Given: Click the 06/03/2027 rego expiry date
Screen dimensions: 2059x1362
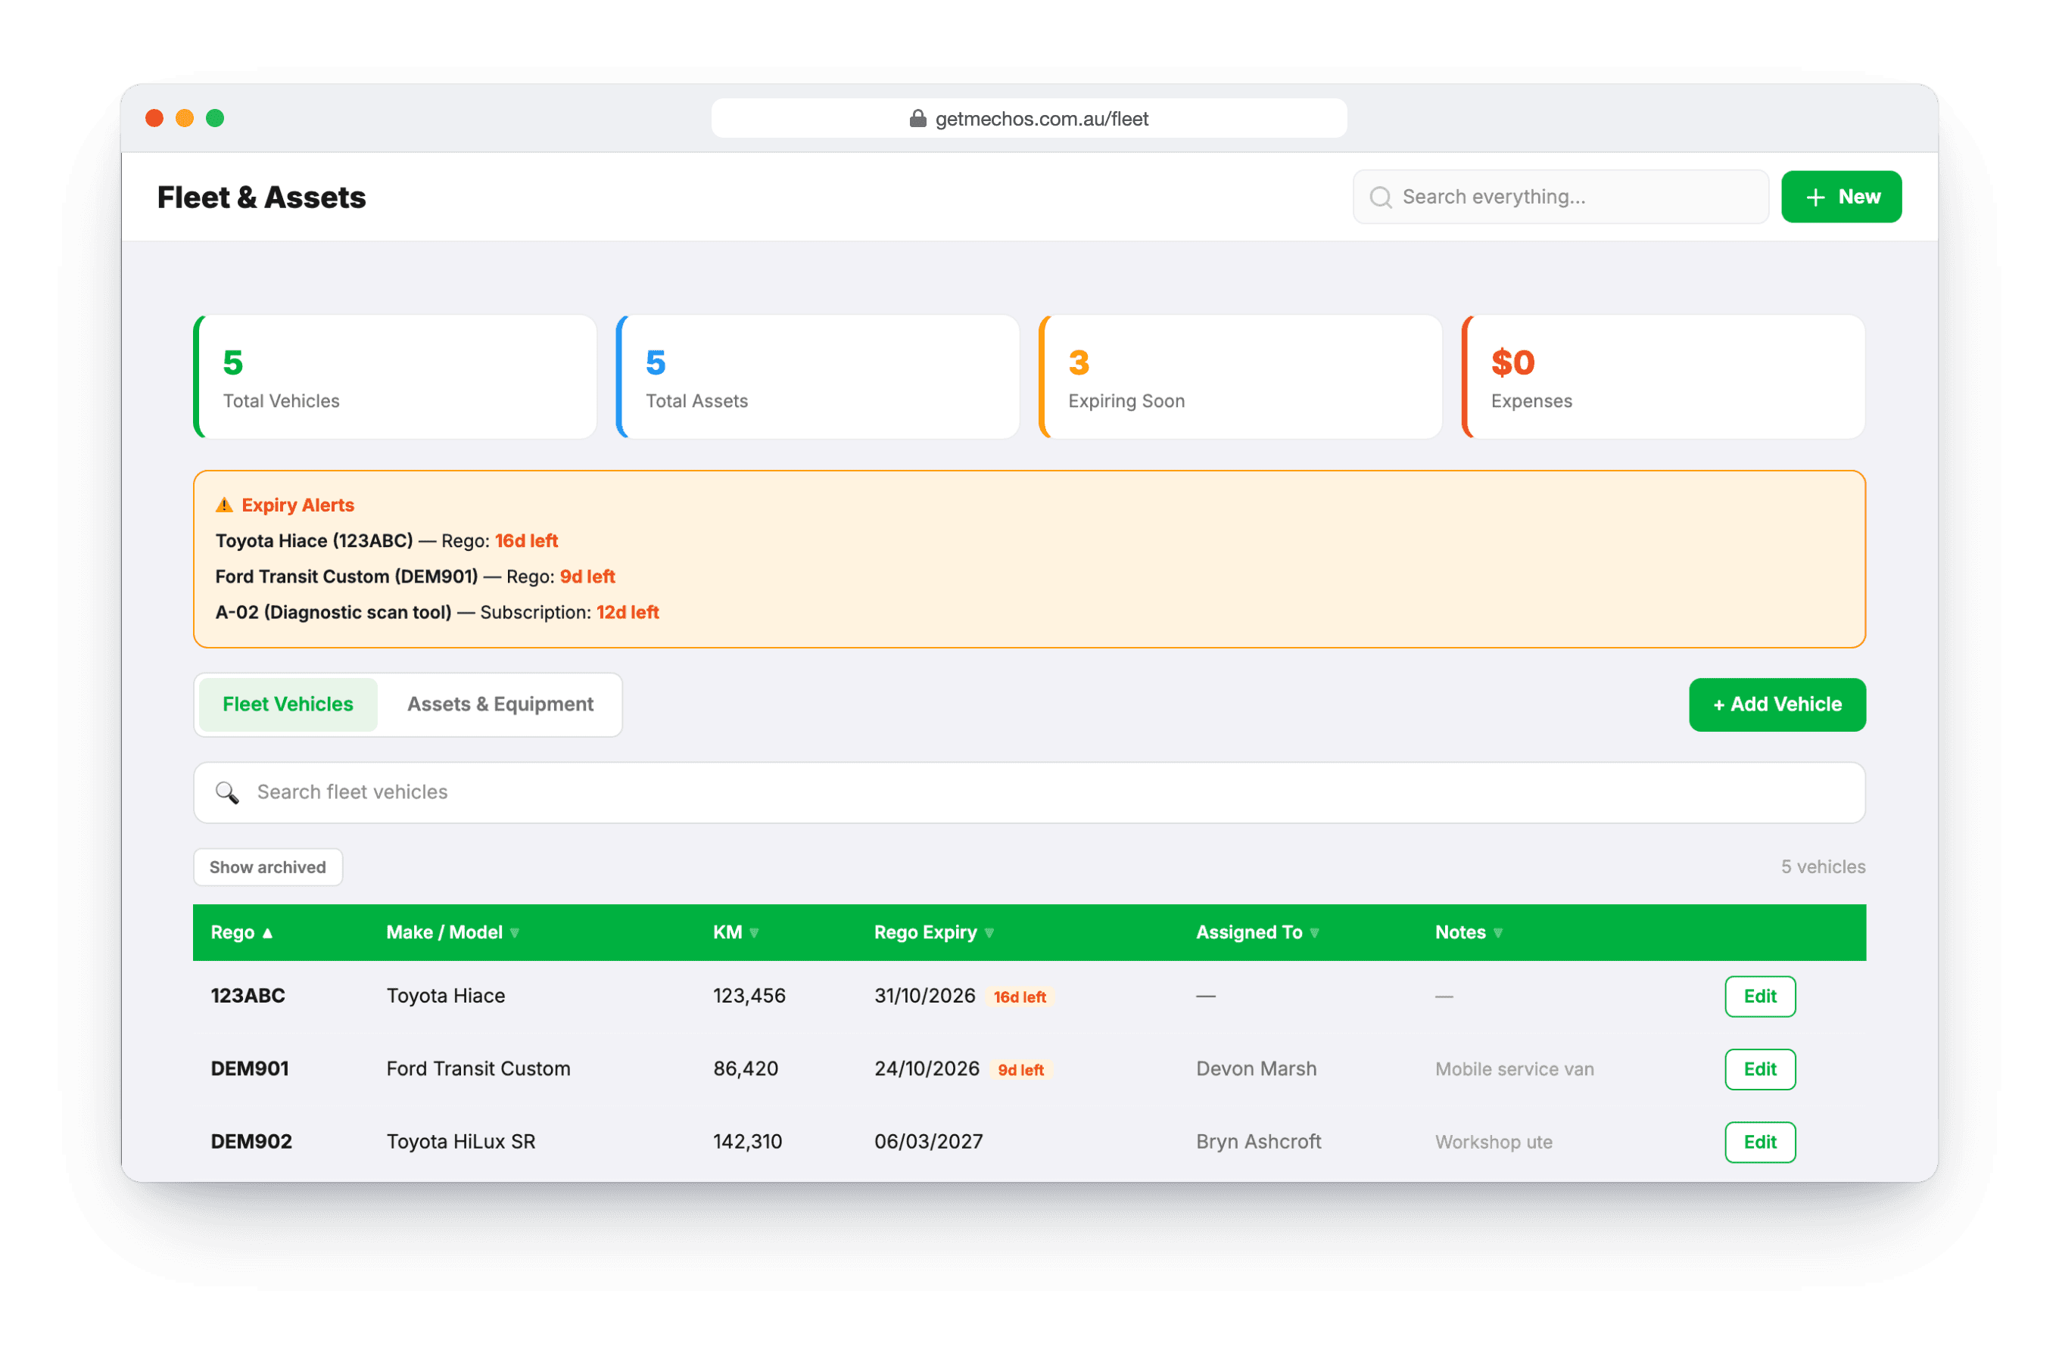Looking at the screenshot, I should [928, 1141].
